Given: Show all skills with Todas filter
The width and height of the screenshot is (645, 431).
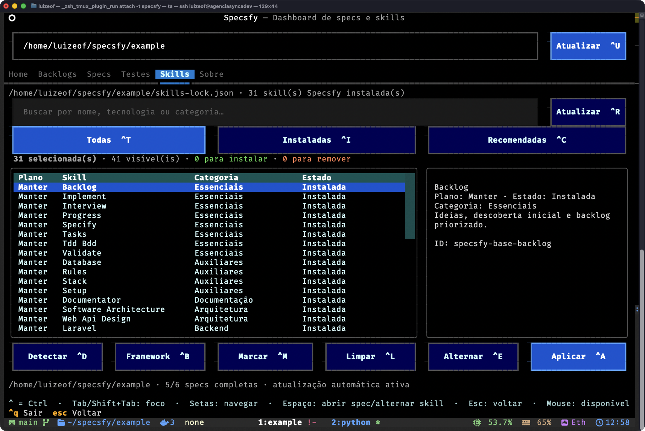Looking at the screenshot, I should 109,140.
